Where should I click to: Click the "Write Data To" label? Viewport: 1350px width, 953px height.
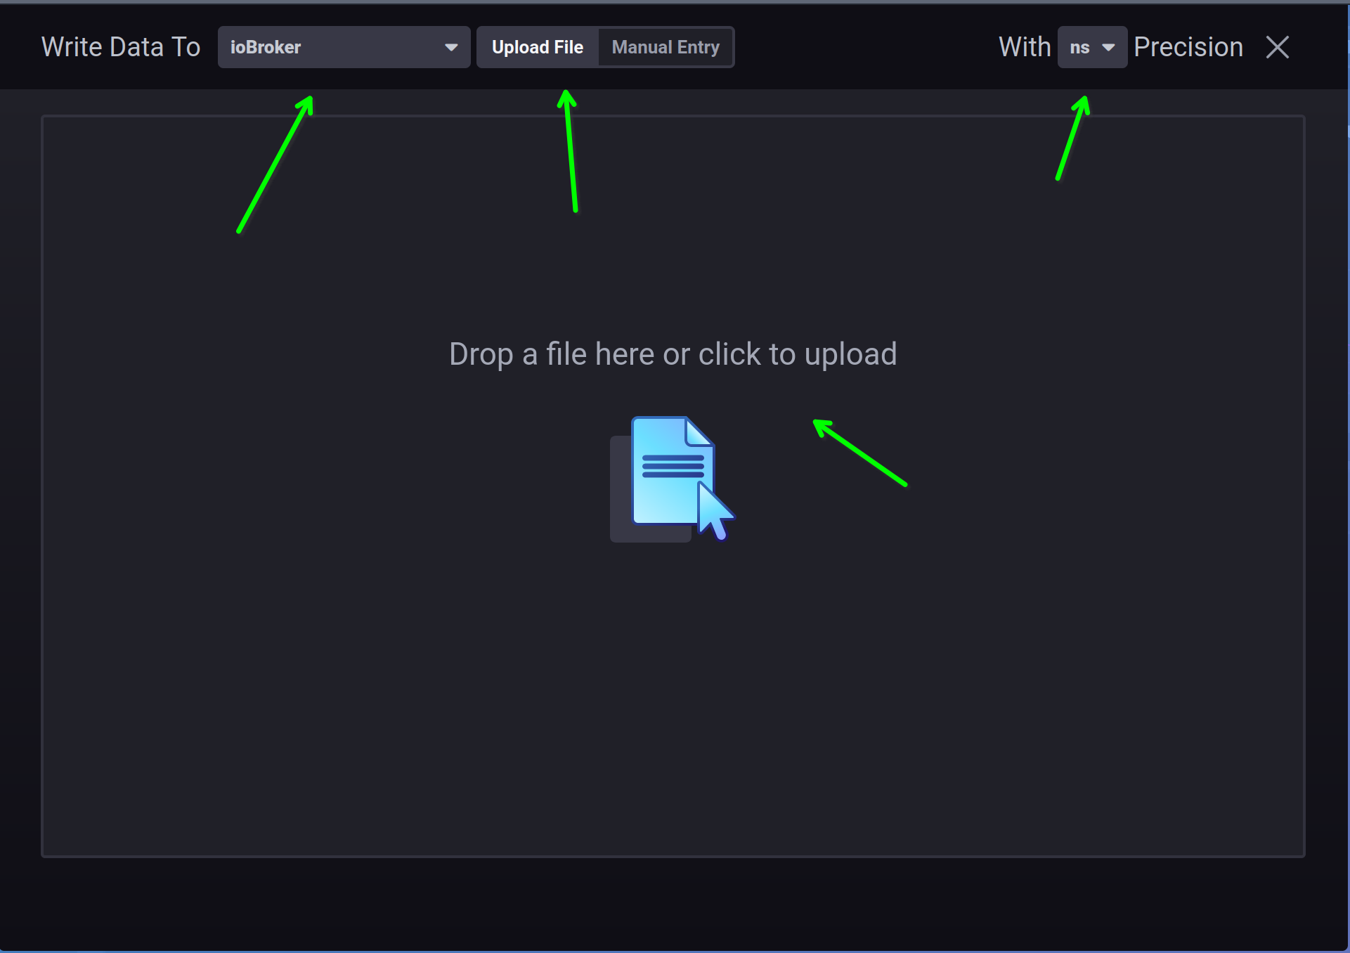[x=121, y=47]
